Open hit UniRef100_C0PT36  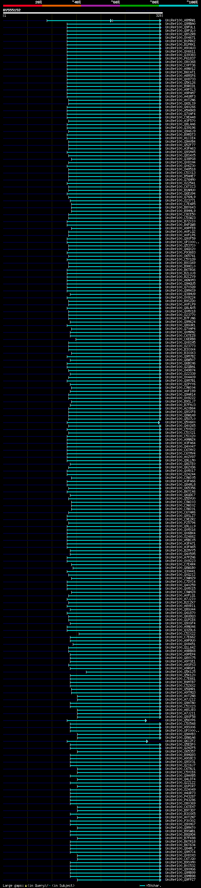point(180,66)
